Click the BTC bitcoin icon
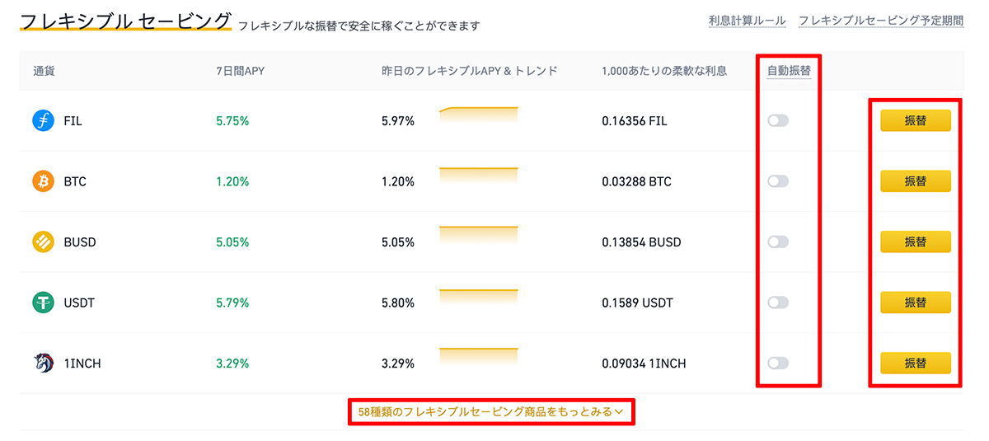The image size is (989, 441). (43, 181)
